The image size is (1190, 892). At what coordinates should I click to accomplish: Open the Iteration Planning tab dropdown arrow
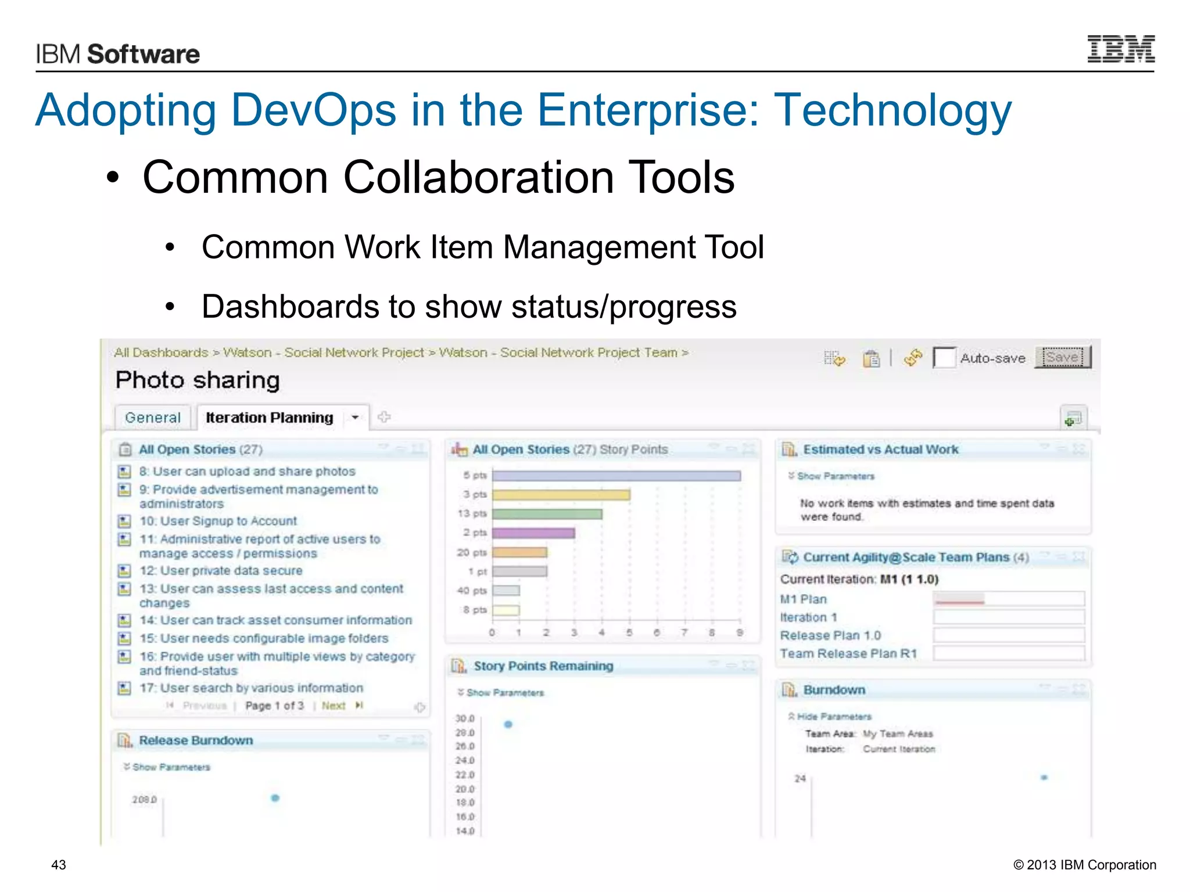coord(354,418)
